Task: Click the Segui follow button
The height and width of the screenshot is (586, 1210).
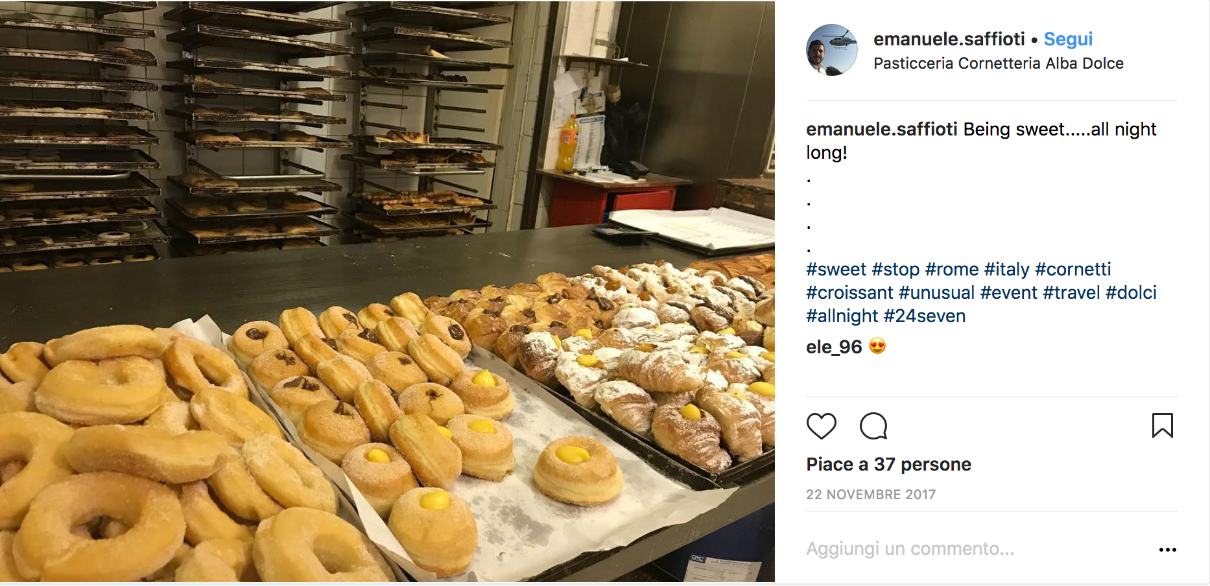Action: [x=1068, y=40]
